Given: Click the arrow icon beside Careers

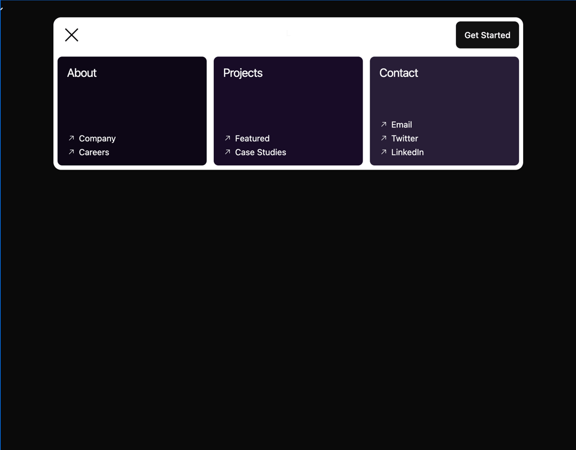Looking at the screenshot, I should [x=71, y=152].
